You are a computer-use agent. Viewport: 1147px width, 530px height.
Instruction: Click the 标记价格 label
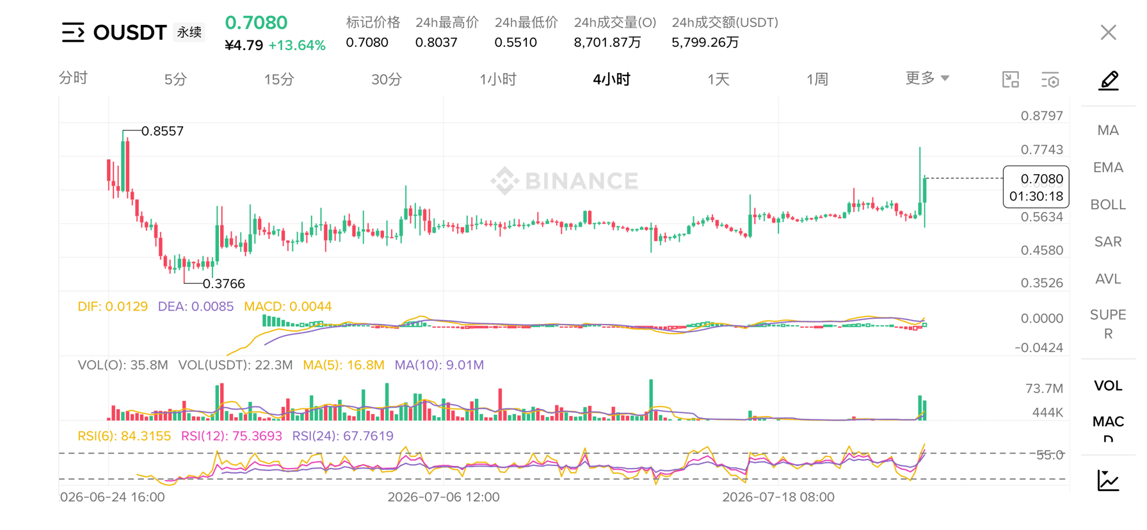373,22
